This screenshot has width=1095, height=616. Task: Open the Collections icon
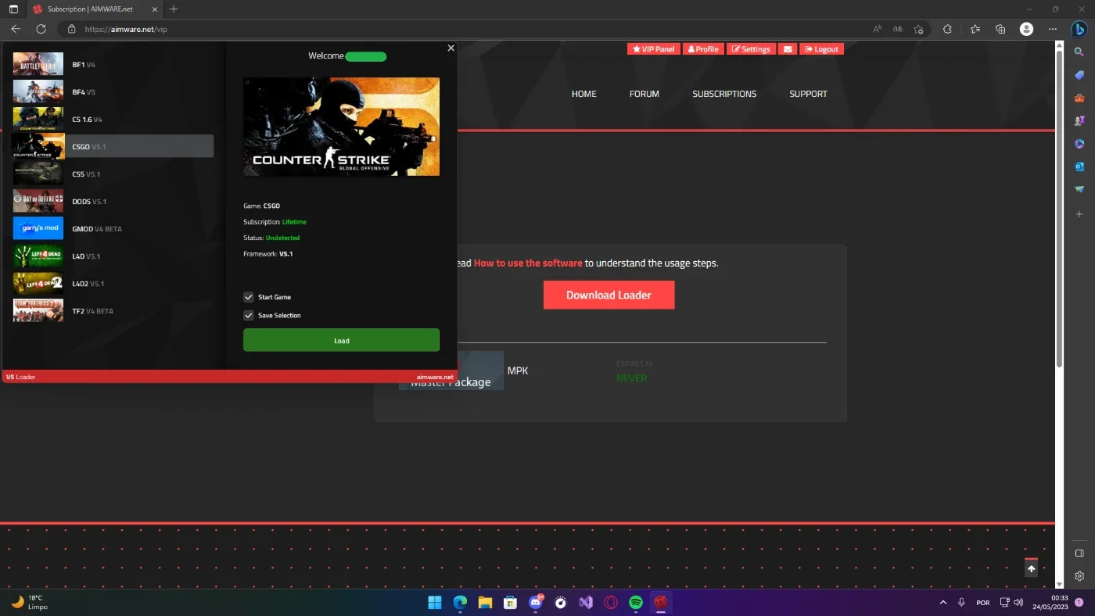pos(1000,29)
